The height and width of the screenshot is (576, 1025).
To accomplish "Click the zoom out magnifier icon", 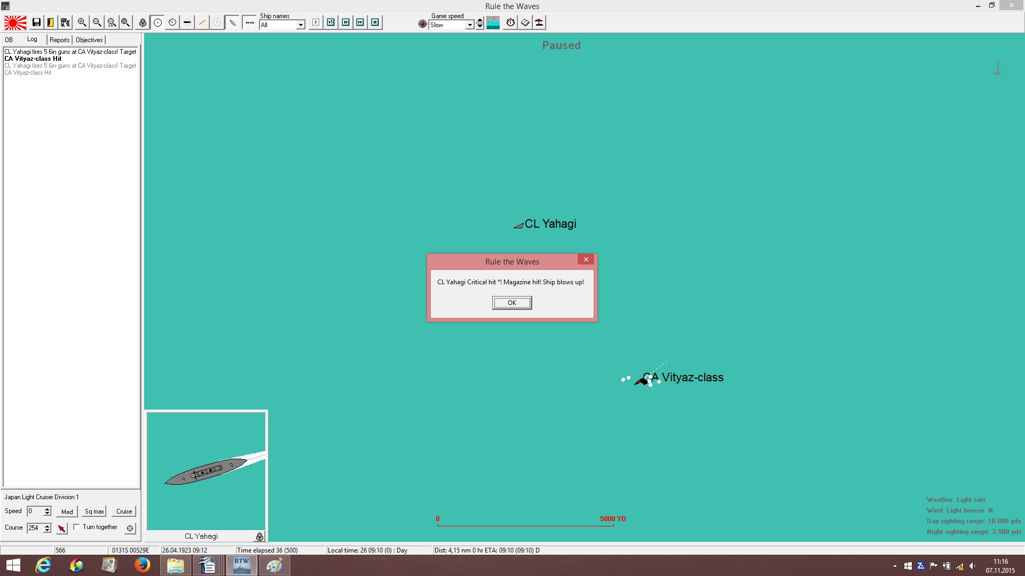I will (97, 22).
